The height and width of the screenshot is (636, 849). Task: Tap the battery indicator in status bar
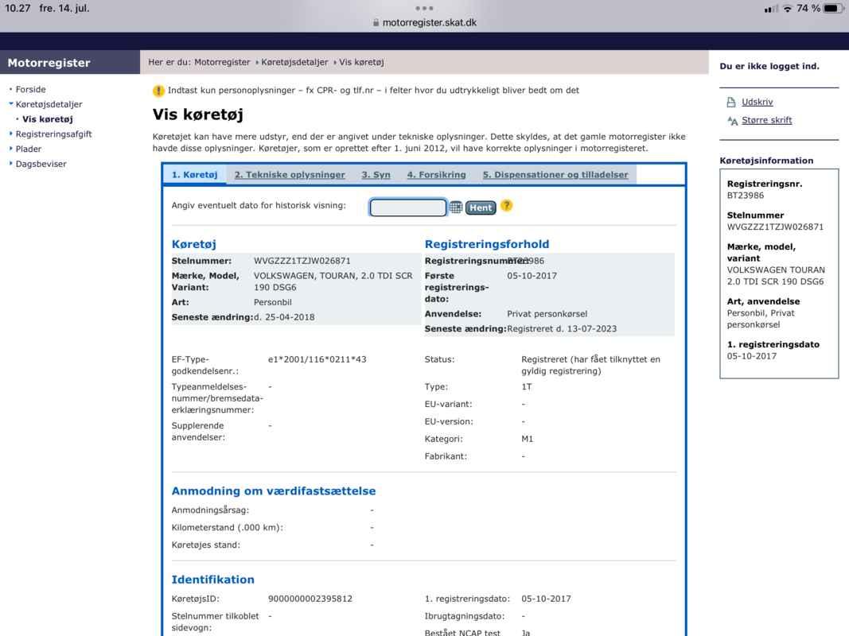point(832,8)
